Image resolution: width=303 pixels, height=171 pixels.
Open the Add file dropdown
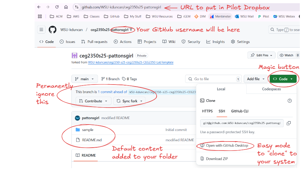(256, 79)
